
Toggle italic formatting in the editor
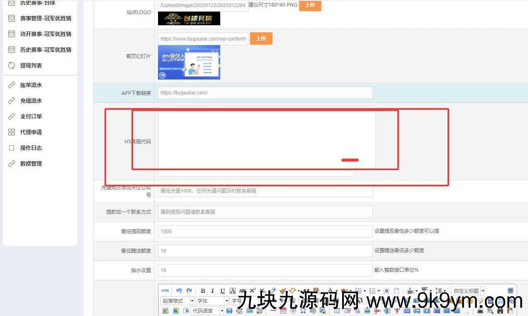pos(212,291)
